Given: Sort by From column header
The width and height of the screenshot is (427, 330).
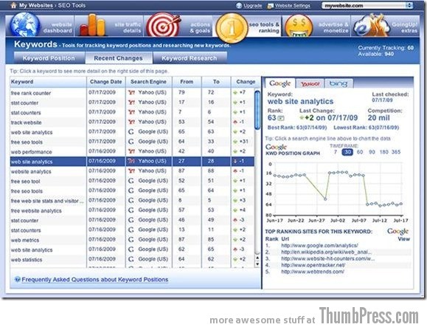Looking at the screenshot, I should pyautogui.click(x=187, y=82).
